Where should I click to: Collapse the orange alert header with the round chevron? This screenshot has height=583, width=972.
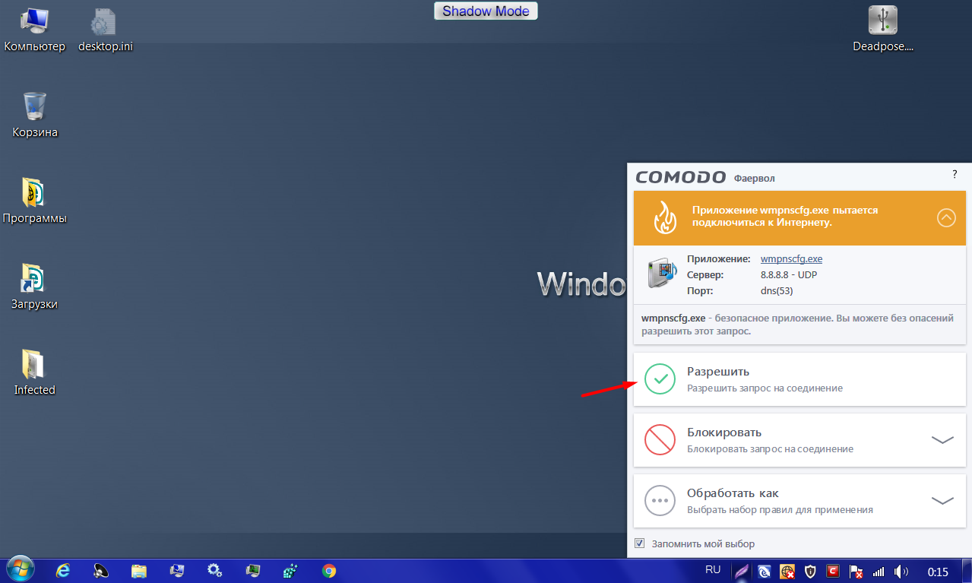point(946,218)
